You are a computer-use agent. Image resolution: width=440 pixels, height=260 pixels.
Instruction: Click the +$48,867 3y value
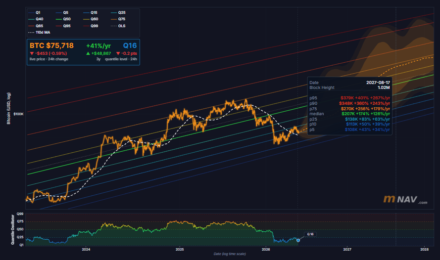pos(98,53)
